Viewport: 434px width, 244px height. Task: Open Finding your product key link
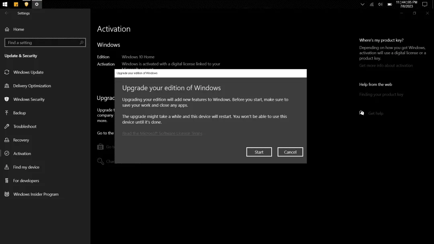(381, 94)
